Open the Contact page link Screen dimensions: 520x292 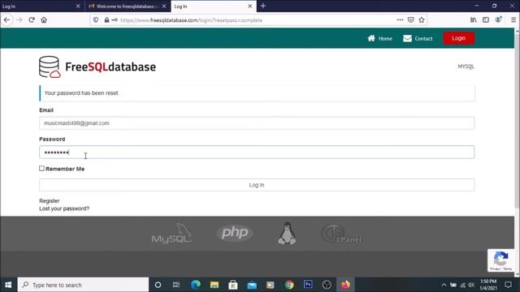[x=418, y=38]
